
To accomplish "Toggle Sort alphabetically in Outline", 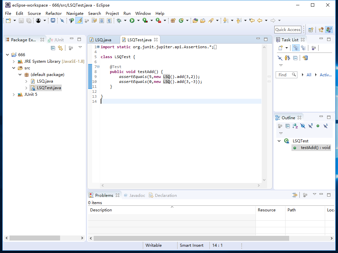I will click(295, 126).
